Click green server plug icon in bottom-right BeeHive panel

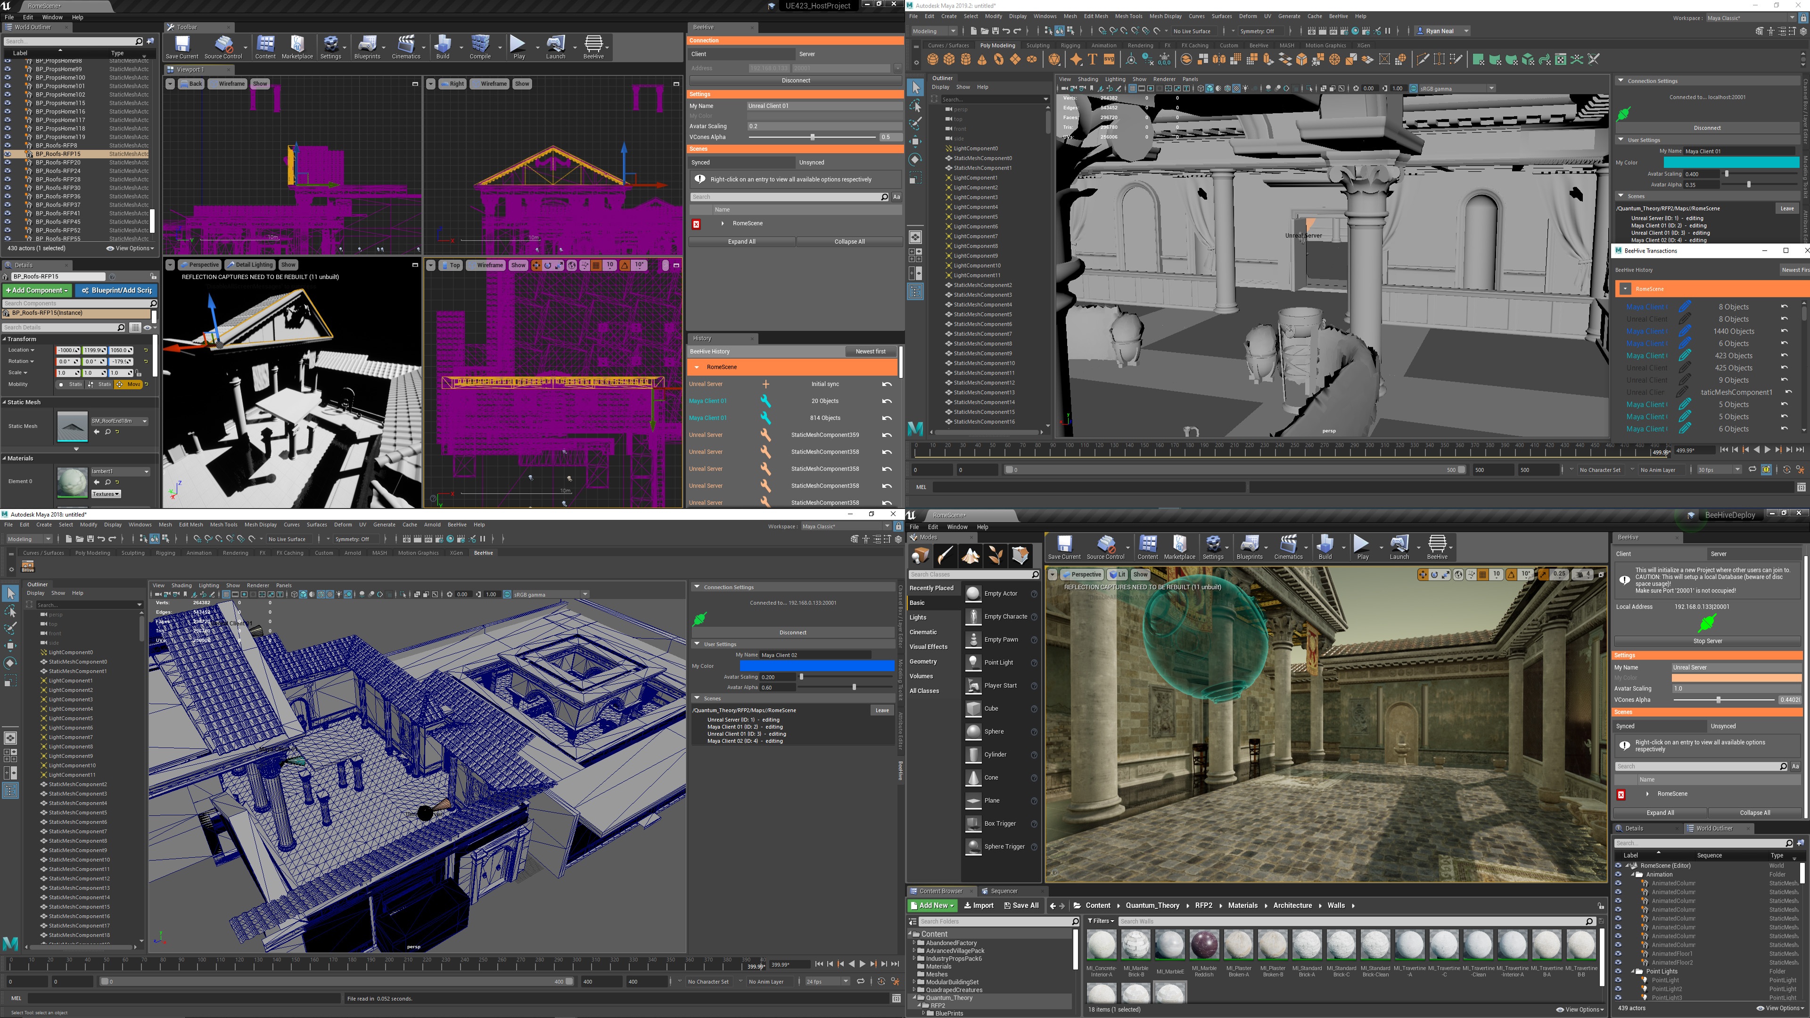(1707, 623)
